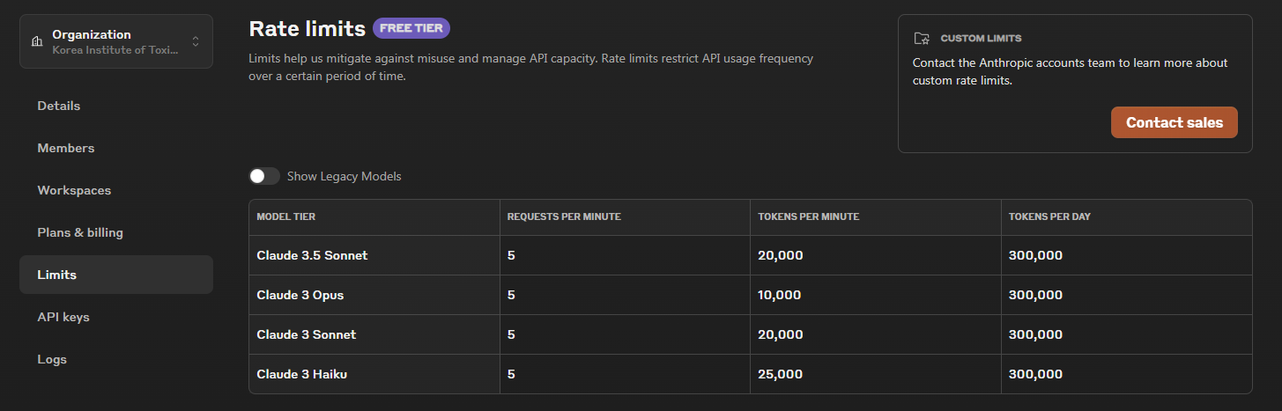Open the Details section in sidebar
The image size is (1282, 411).
tap(59, 106)
